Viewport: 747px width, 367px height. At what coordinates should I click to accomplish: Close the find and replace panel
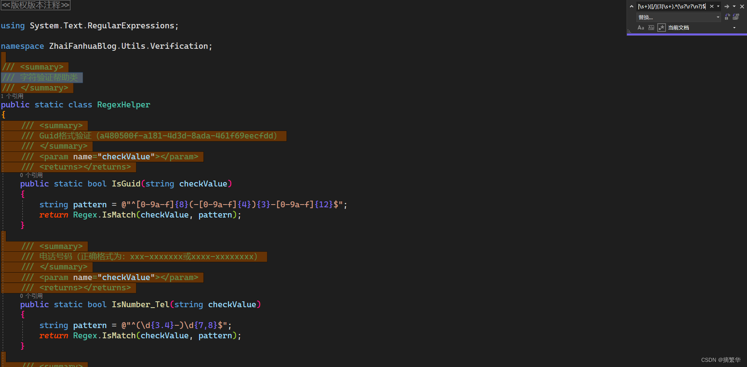pos(742,6)
